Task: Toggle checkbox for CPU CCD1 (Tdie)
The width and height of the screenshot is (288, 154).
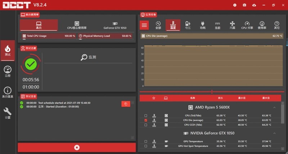Action: click(146, 125)
